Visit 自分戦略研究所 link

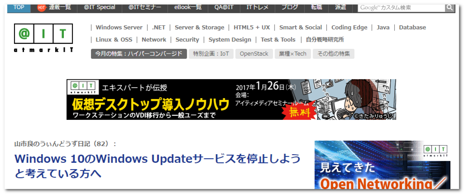(x=325, y=39)
